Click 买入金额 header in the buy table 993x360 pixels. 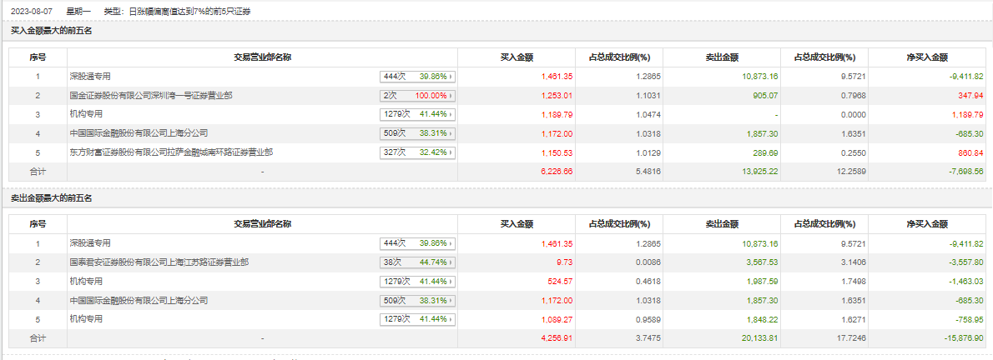(x=517, y=57)
